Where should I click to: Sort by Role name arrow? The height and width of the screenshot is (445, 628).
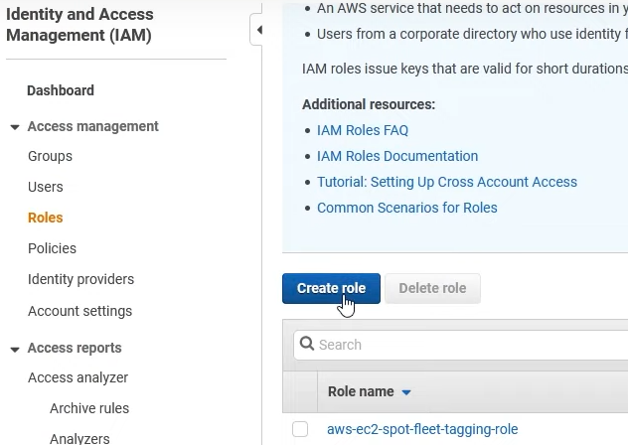click(x=406, y=392)
